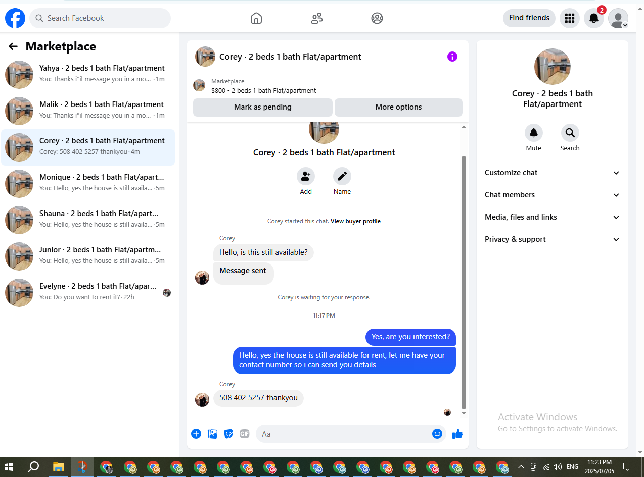Viewport: 644px width, 477px height.
Task: Open the Groups icon in top navigation
Action: click(377, 18)
